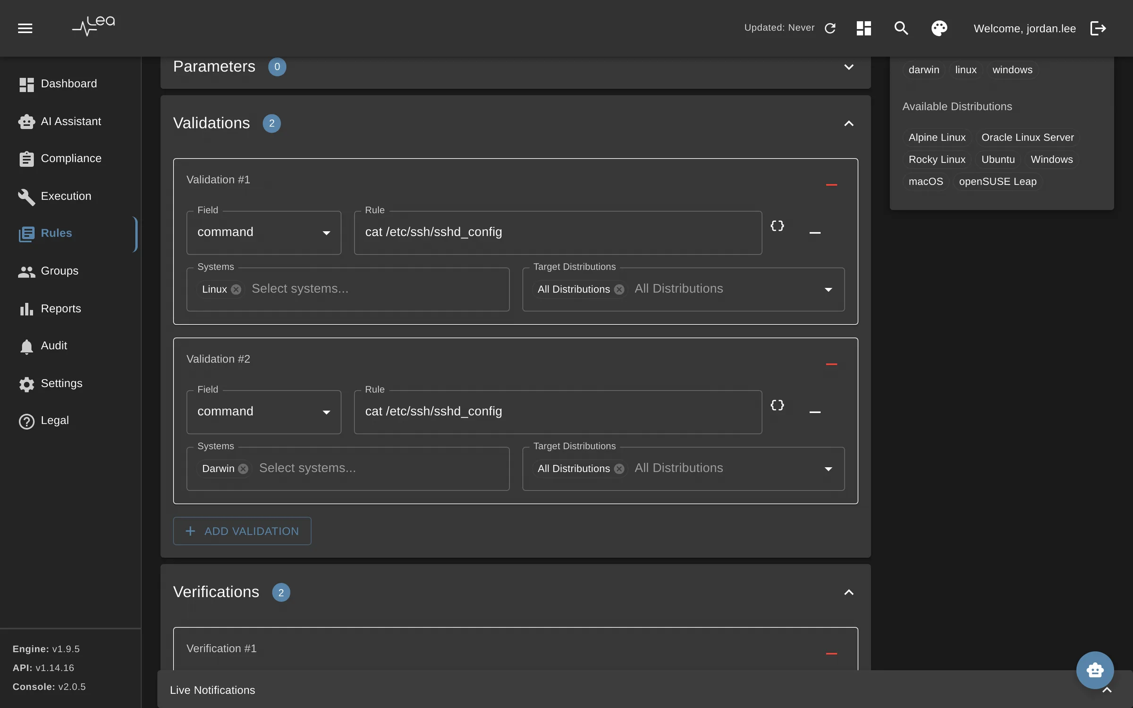Remove All Distributions chip in Validation #2
Image resolution: width=1133 pixels, height=708 pixels.
(x=619, y=469)
